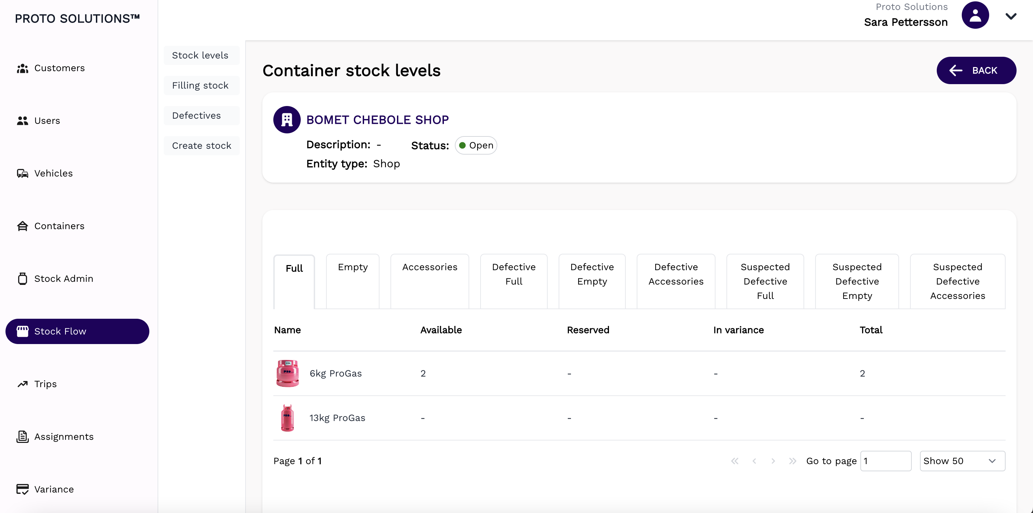Click the Go to page input field
Image resolution: width=1033 pixels, height=513 pixels.
pyautogui.click(x=885, y=461)
